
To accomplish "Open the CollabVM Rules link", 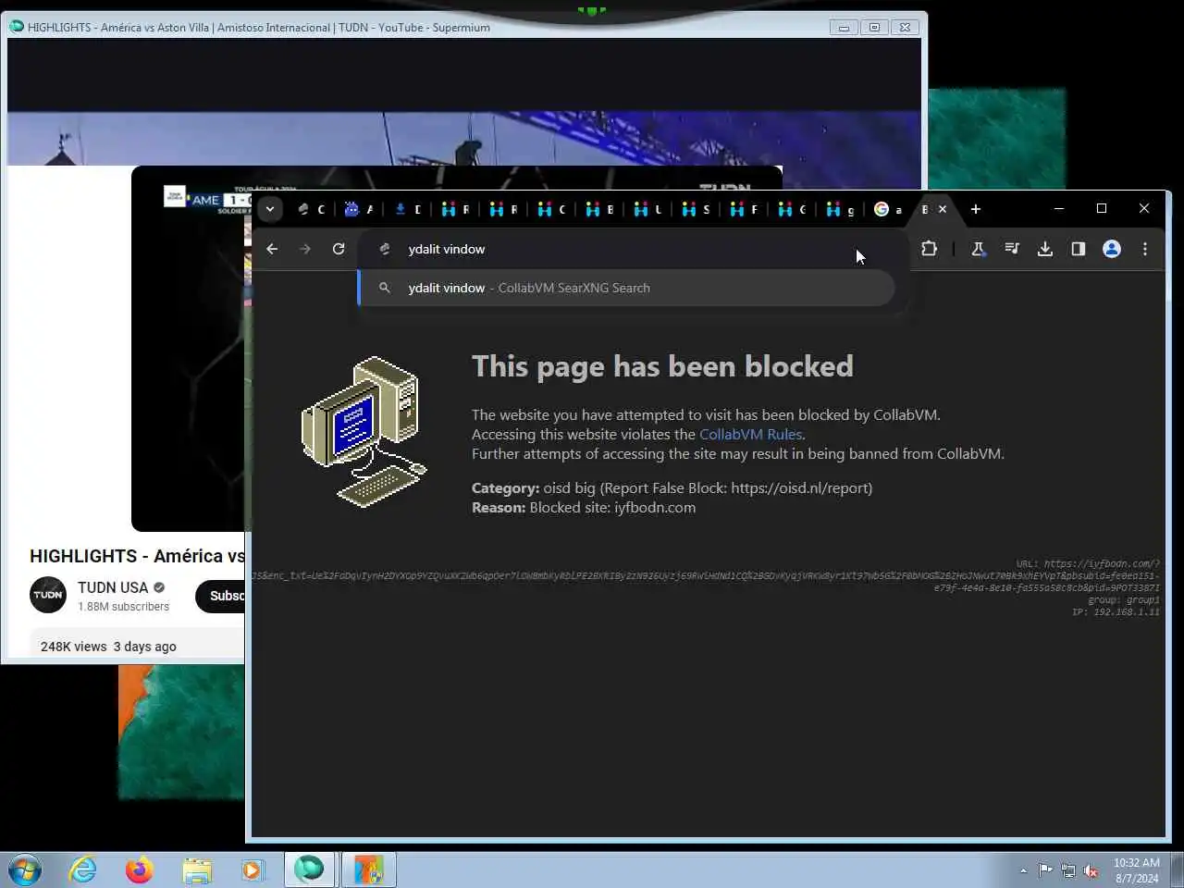I will click(x=750, y=434).
